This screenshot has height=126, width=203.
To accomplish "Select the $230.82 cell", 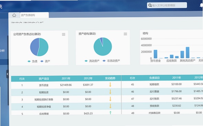I will [x=177, y=106].
